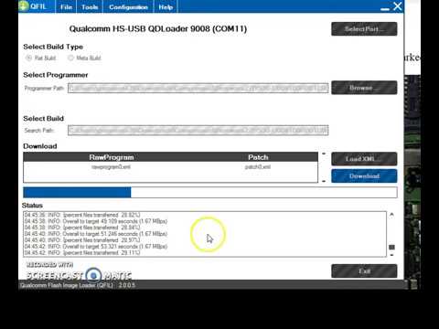
Task: Click status log scroll up arrow
Action: point(391,215)
